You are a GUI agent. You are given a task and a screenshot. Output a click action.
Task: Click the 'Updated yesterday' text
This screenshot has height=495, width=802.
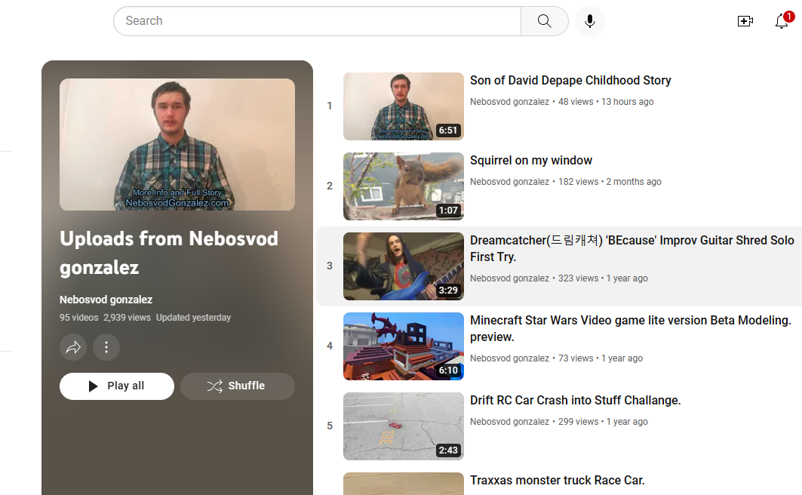193,318
